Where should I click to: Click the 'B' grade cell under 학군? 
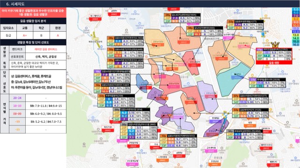tap(41, 35)
